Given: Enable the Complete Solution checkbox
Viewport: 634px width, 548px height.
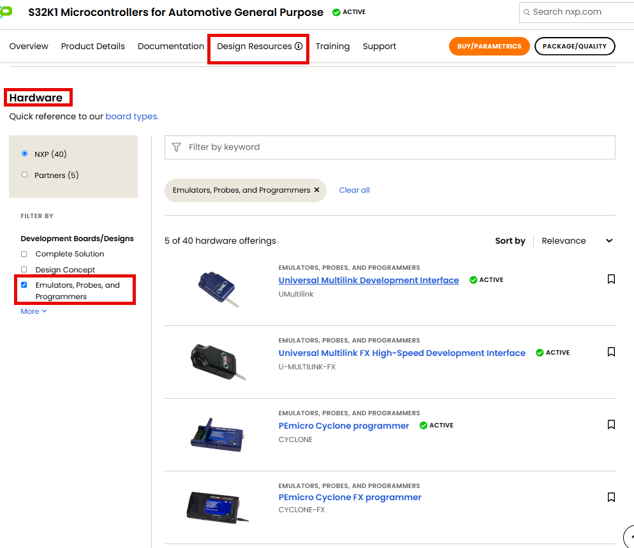Looking at the screenshot, I should (24, 253).
